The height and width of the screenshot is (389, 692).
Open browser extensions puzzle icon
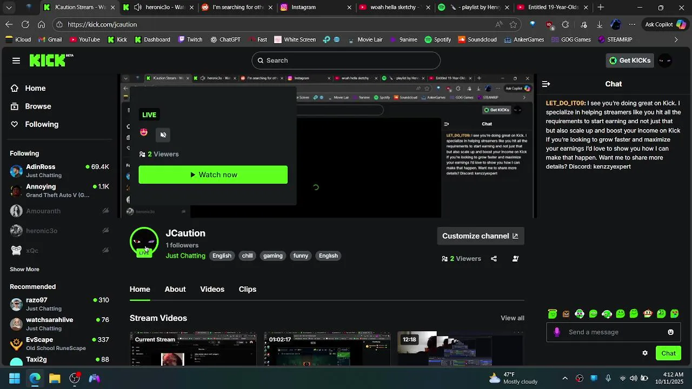(565, 24)
